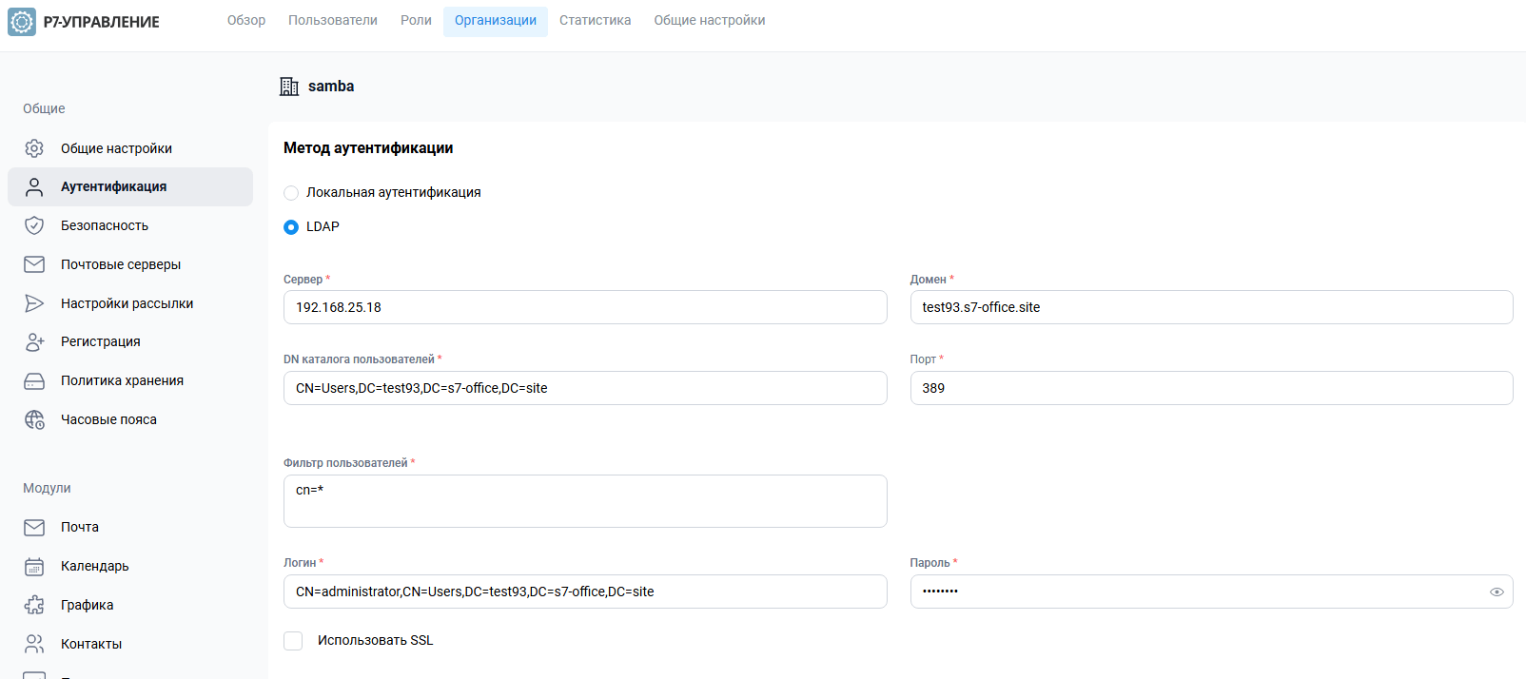The height and width of the screenshot is (679, 1526).
Task: Click the shield icon beside Безопасность
Action: coord(34,225)
